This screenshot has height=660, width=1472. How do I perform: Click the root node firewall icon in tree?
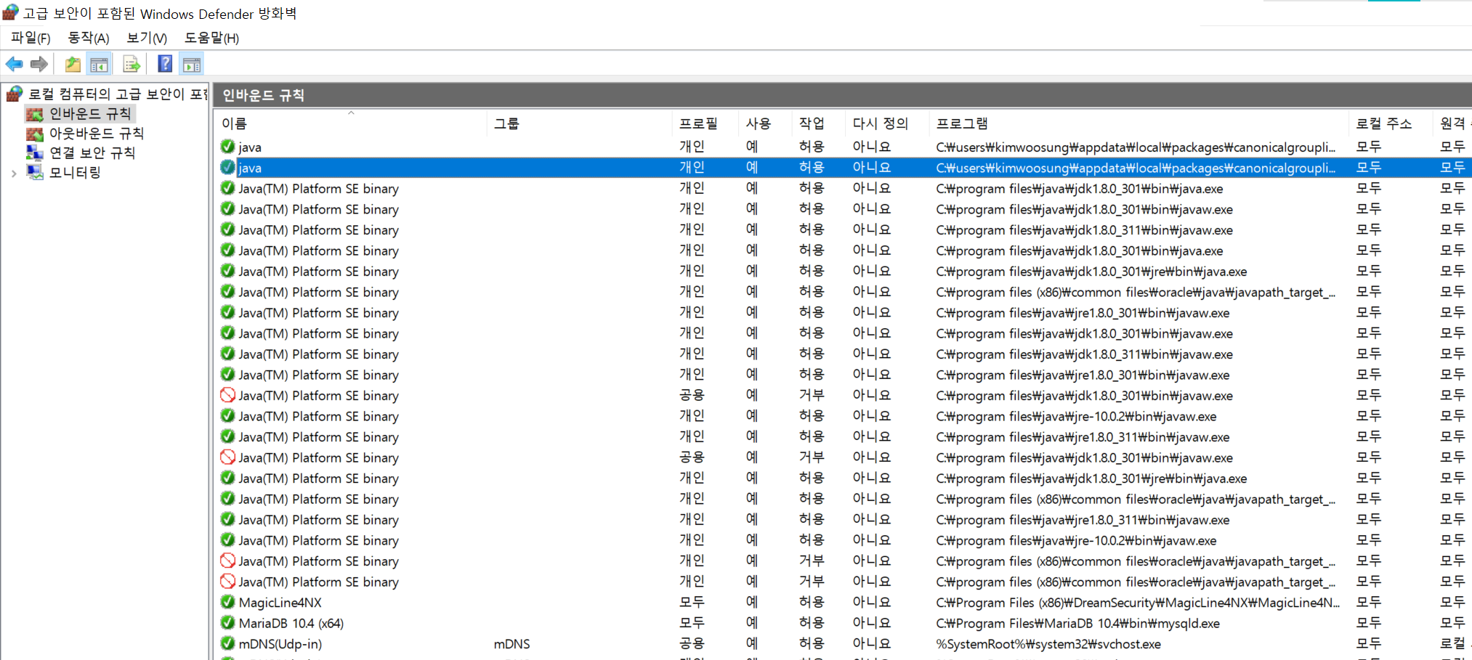(15, 94)
